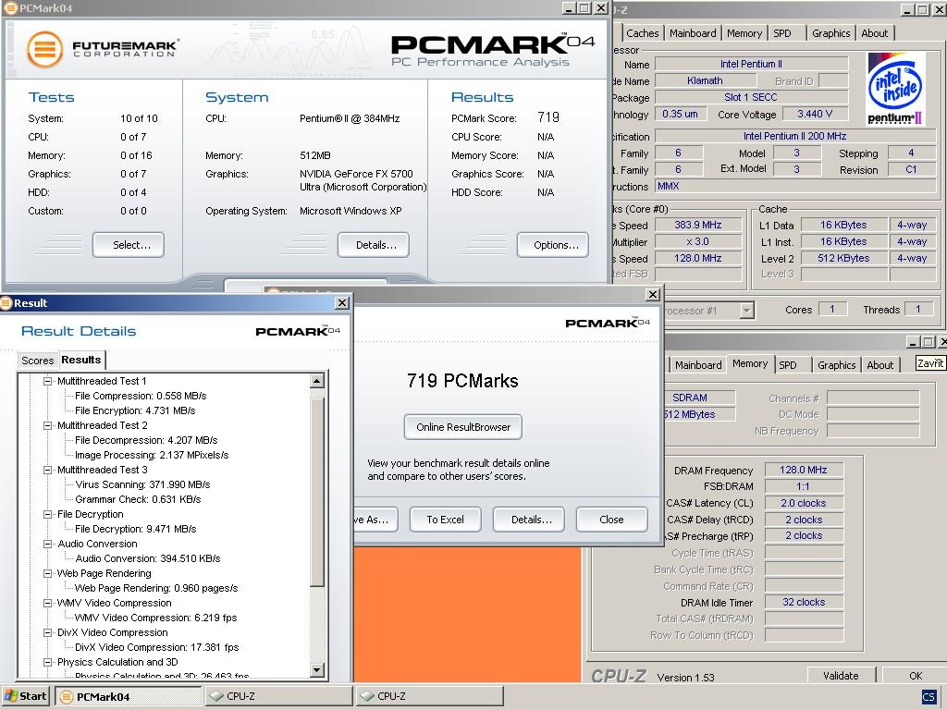Open the Mainboard tab in top CPU-Z

693,33
